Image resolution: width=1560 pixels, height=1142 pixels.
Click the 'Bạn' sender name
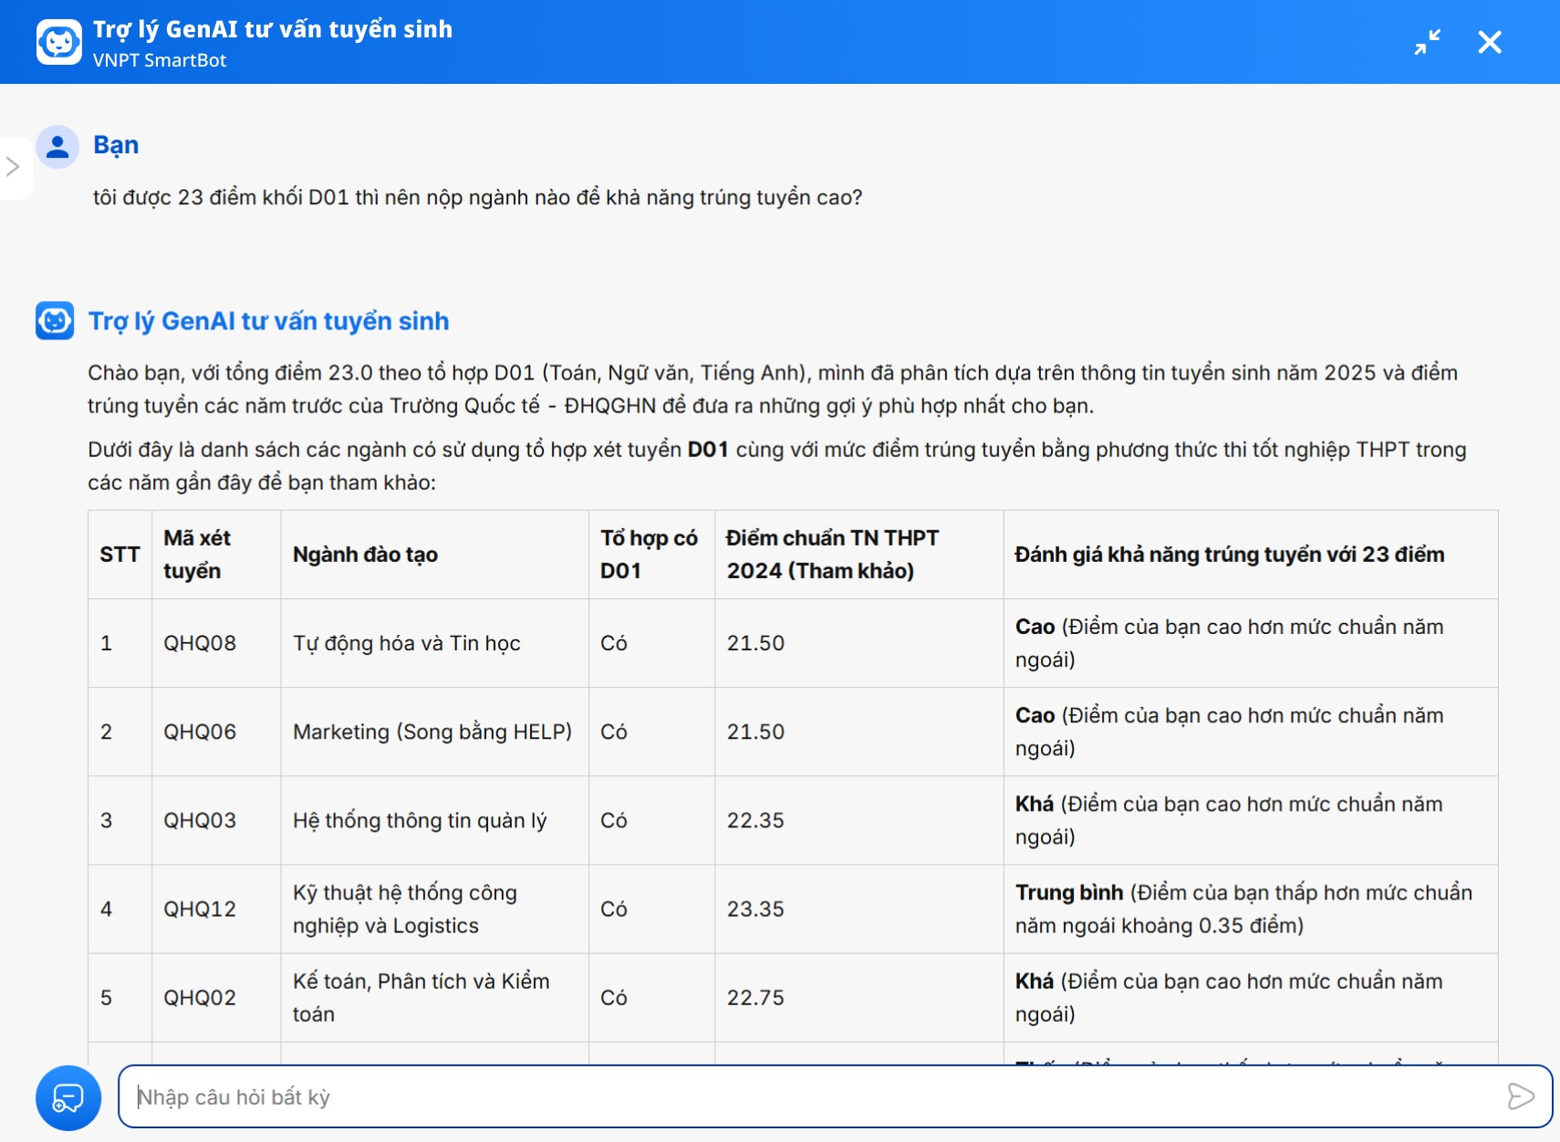point(116,145)
